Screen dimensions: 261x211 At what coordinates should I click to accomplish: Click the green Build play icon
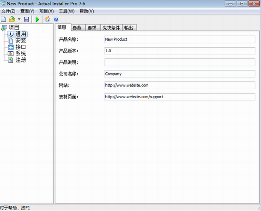[x=37, y=19]
